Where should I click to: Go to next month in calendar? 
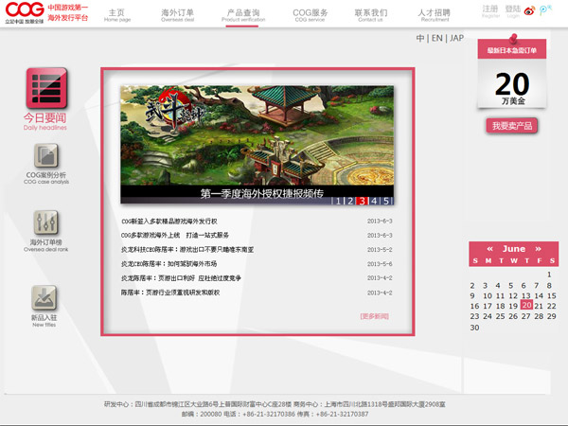pos(538,249)
